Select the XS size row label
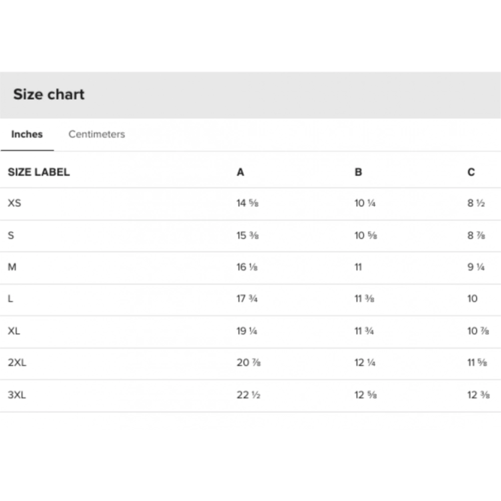The width and height of the screenshot is (501, 501). (15, 203)
